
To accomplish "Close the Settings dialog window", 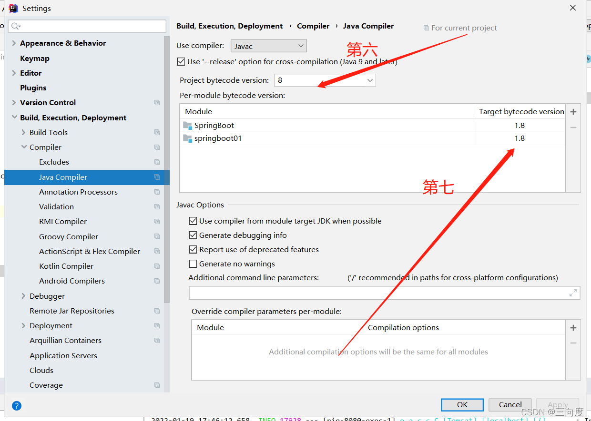I will point(572,8).
